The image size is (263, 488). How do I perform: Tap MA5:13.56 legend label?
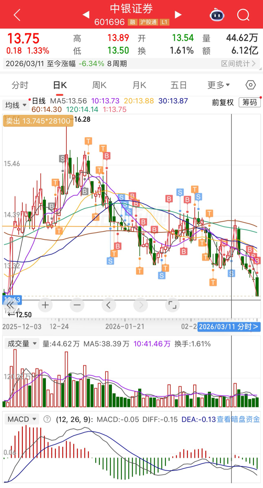tap(69, 101)
